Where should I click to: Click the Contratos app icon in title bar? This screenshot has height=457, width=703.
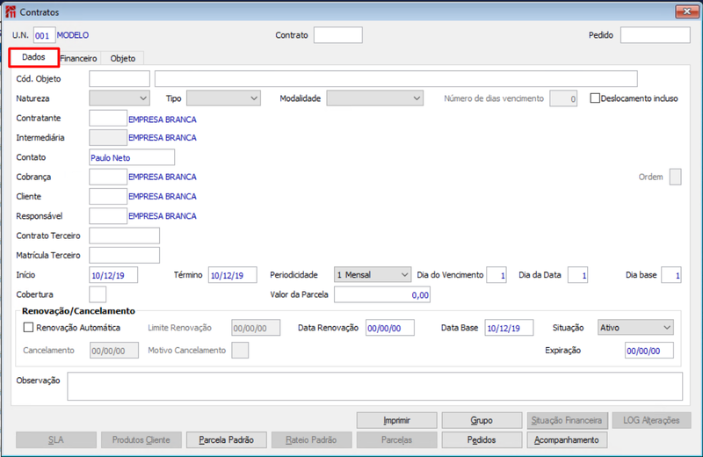[11, 12]
